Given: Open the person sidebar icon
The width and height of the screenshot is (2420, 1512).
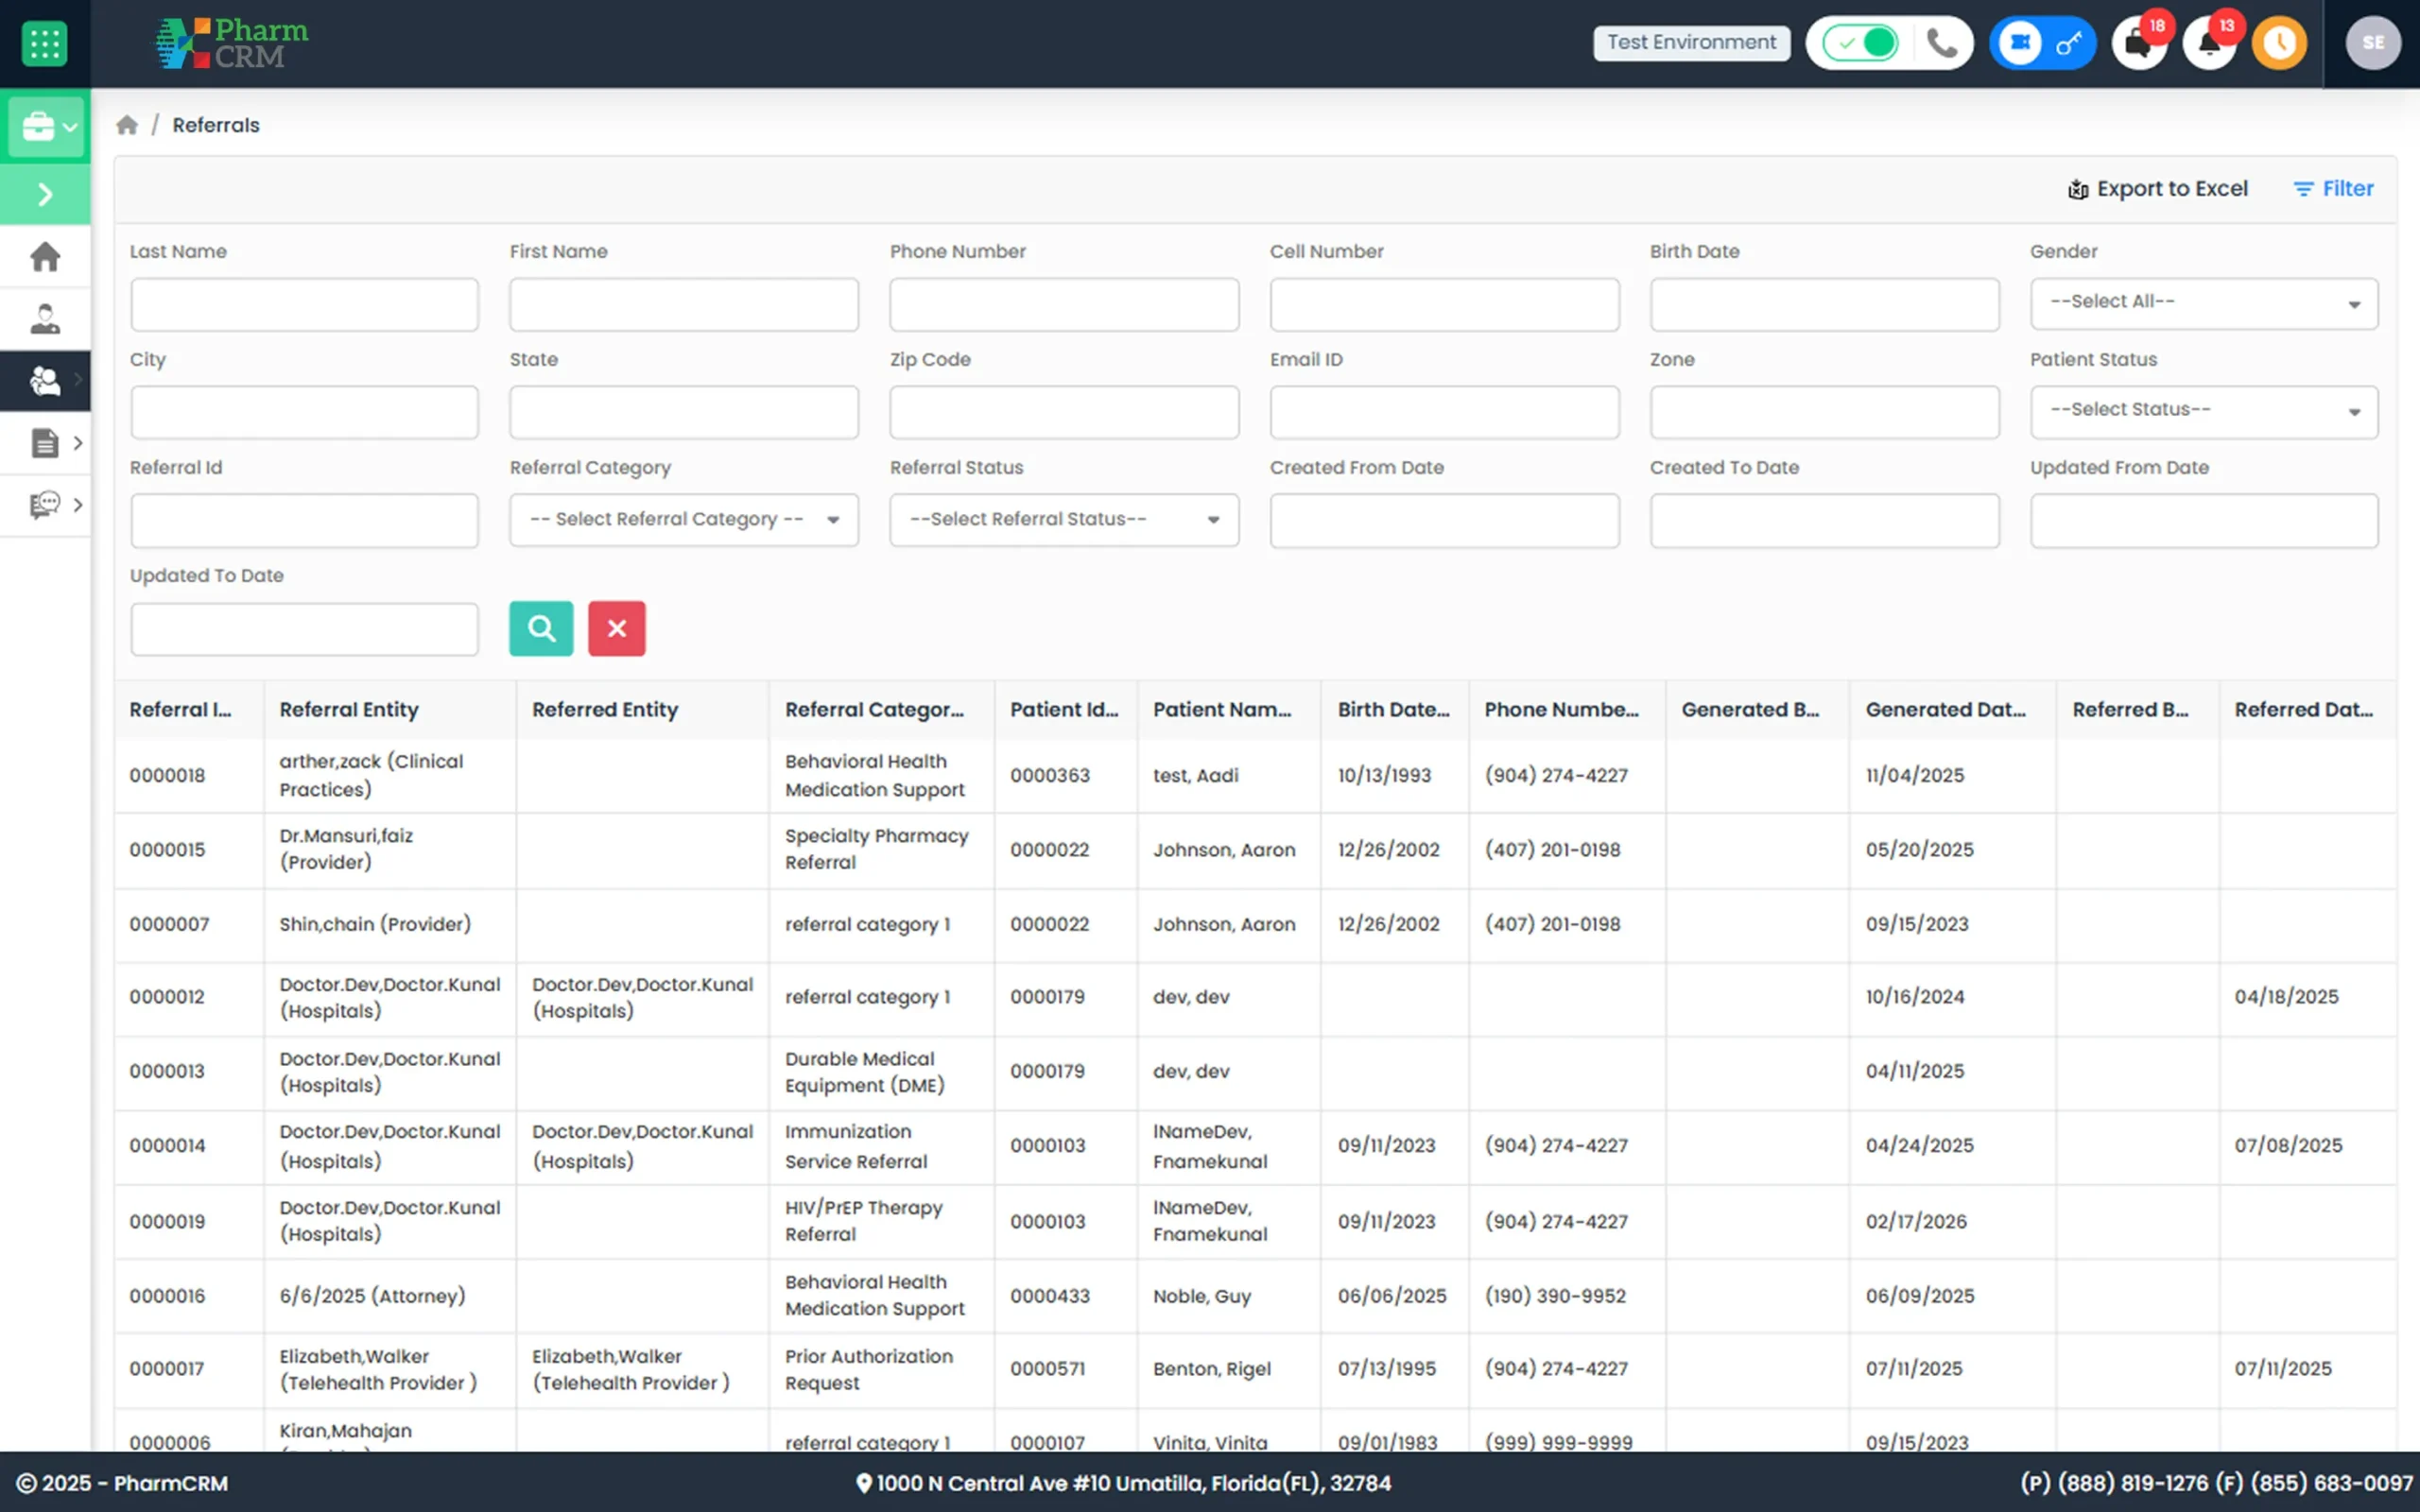Looking at the screenshot, I should [45, 319].
